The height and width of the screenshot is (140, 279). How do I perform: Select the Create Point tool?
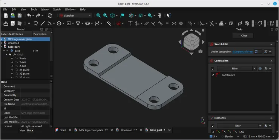(29, 23)
